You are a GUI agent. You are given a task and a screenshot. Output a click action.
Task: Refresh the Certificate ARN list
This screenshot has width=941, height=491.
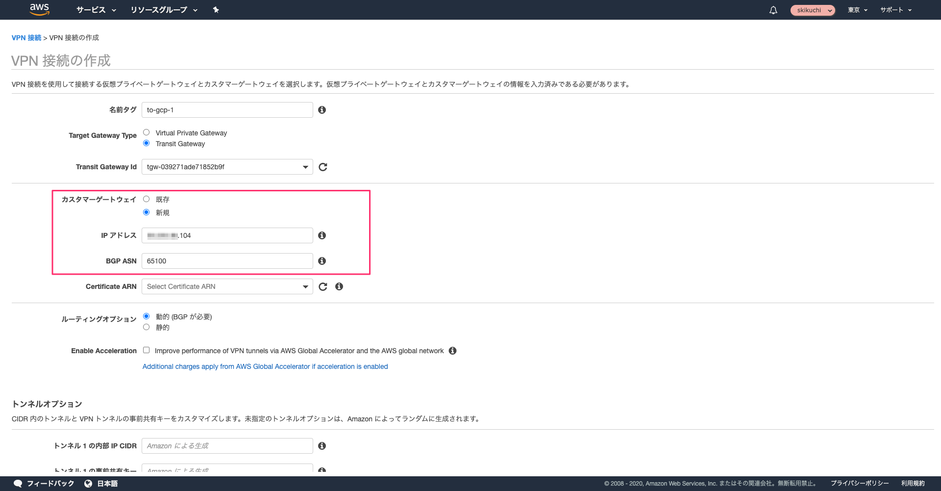coord(322,286)
